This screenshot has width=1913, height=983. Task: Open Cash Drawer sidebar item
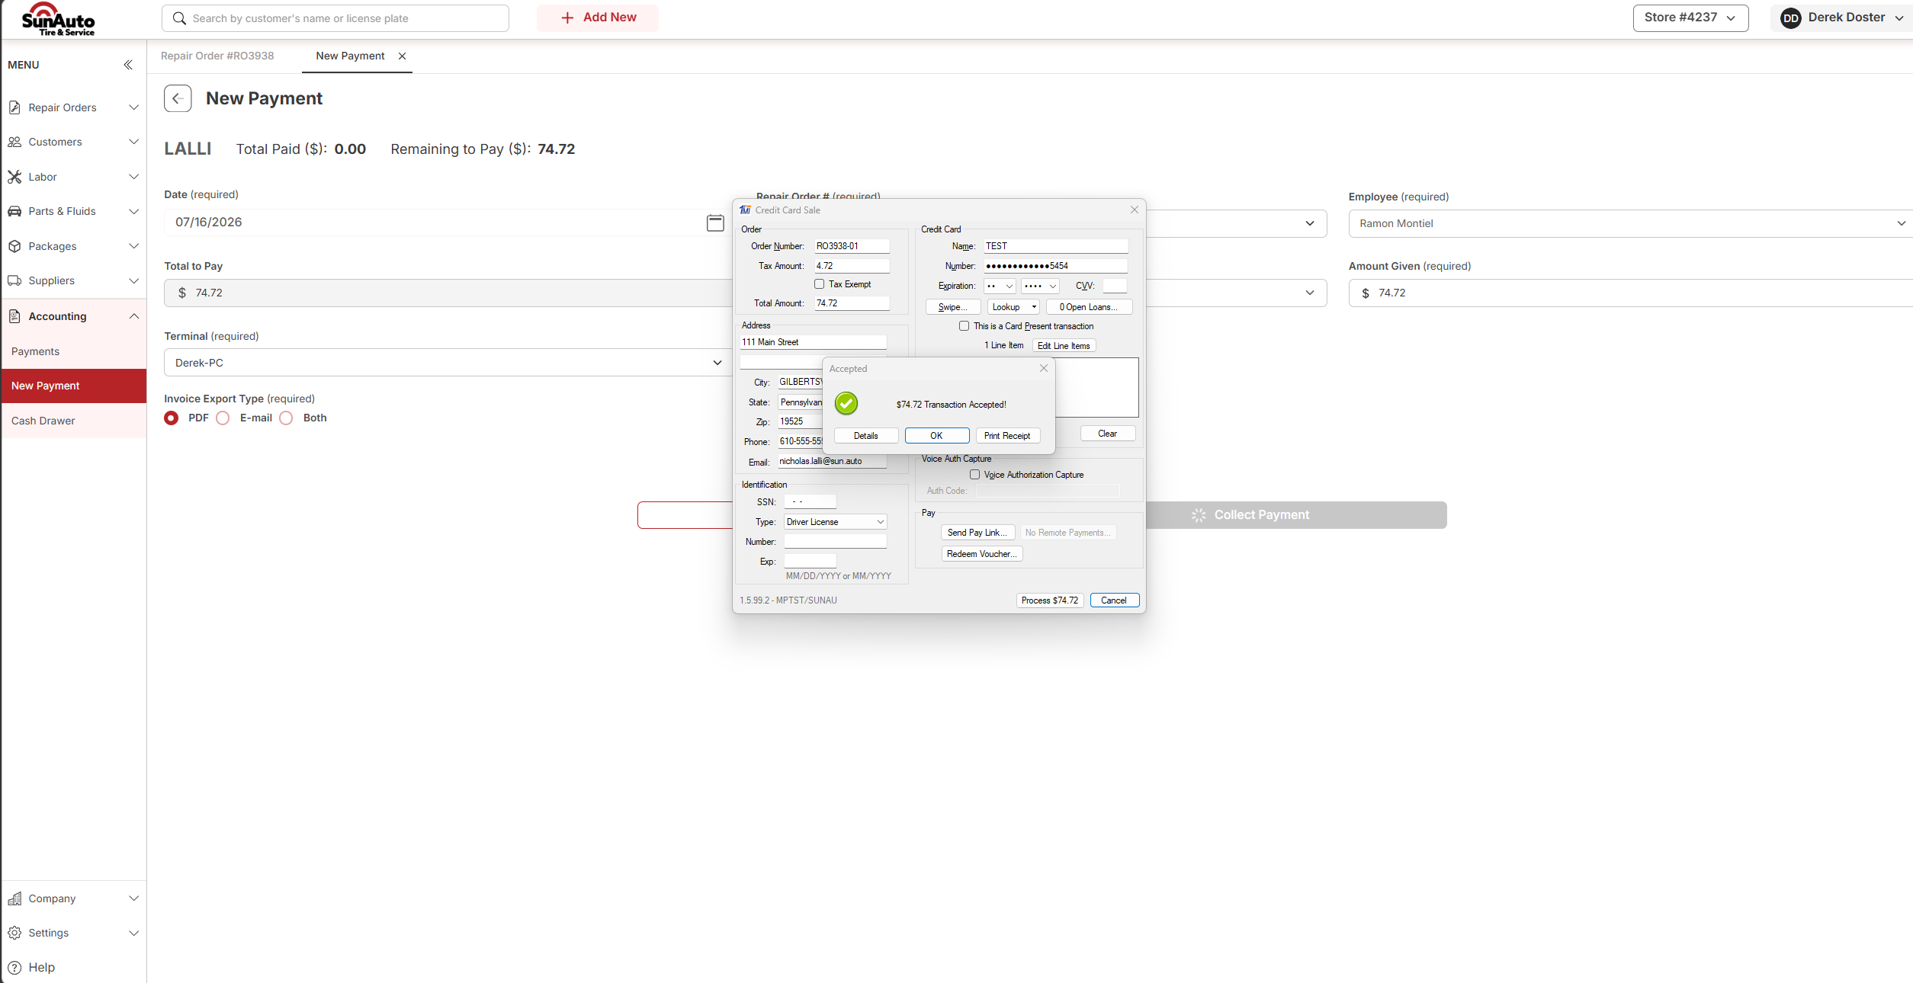click(43, 421)
